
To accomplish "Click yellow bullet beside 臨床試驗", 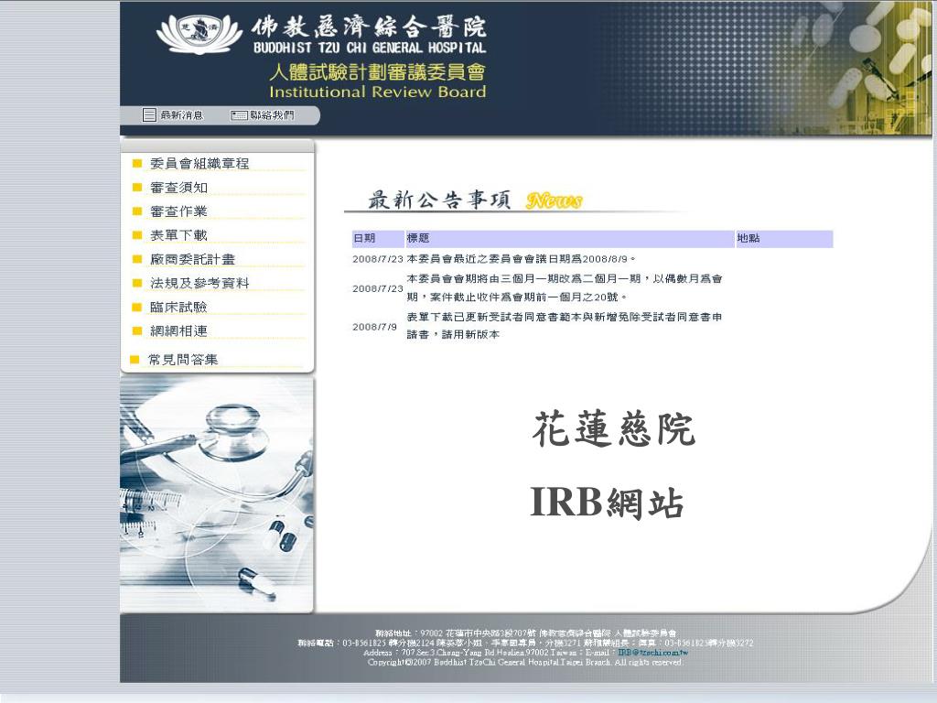I will click(x=137, y=307).
